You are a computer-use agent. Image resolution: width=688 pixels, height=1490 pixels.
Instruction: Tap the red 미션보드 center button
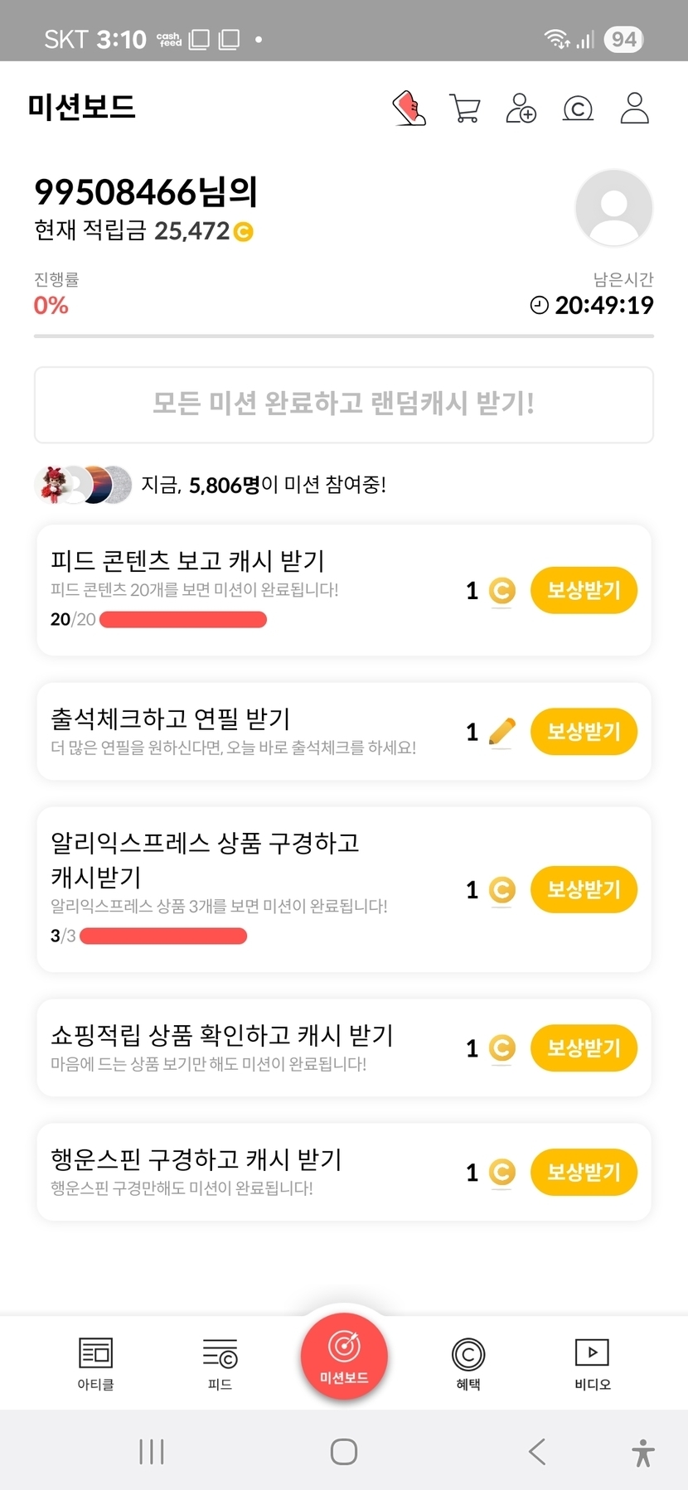[344, 1357]
